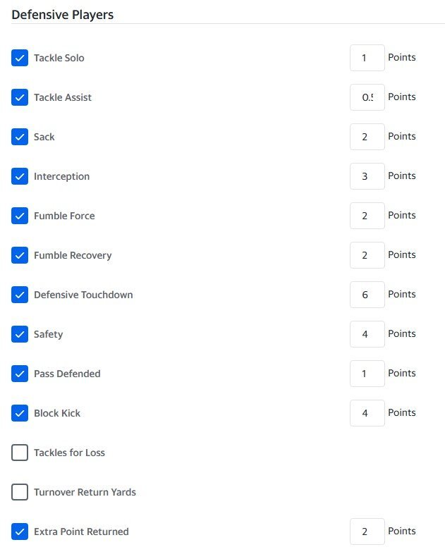The height and width of the screenshot is (559, 445).
Task: Click the Pass Defended label text
Action: 67,374
